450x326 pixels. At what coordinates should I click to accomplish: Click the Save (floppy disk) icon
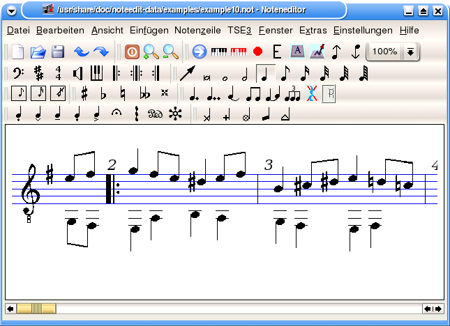point(58,52)
